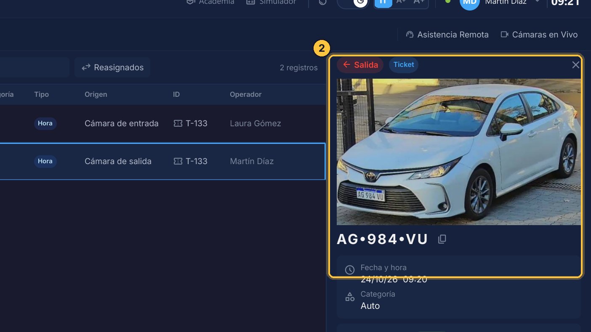Click the ticket icon in Laura Gómez's row
591x332 pixels.
178,123
